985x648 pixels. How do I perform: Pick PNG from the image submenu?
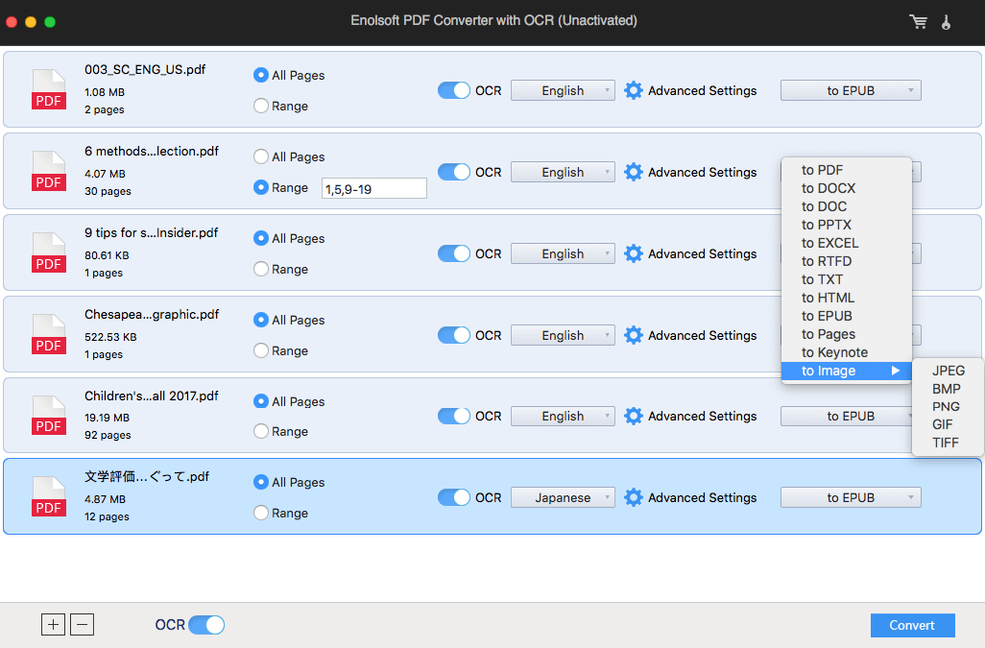tap(948, 406)
